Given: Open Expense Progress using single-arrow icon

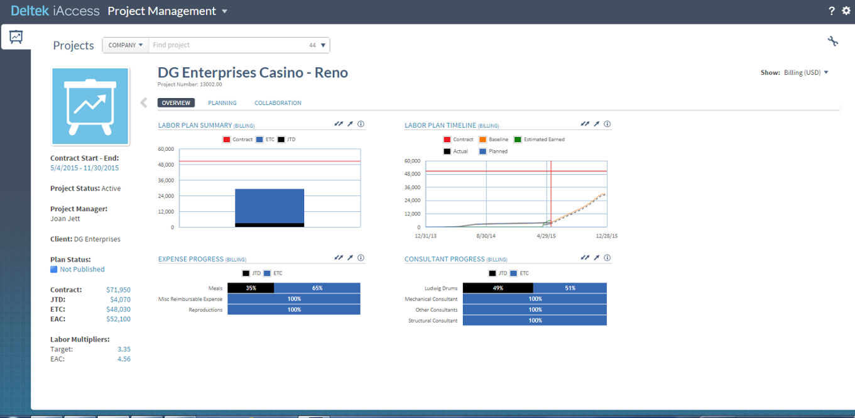Looking at the screenshot, I should coord(350,258).
